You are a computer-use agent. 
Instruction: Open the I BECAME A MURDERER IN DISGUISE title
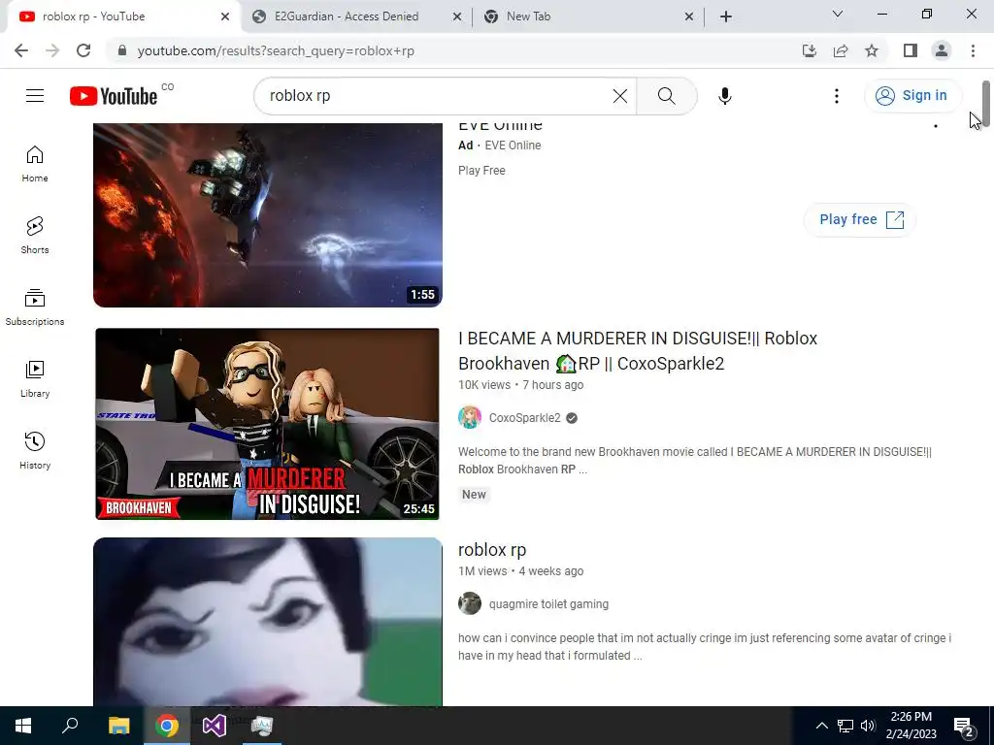tap(638, 351)
